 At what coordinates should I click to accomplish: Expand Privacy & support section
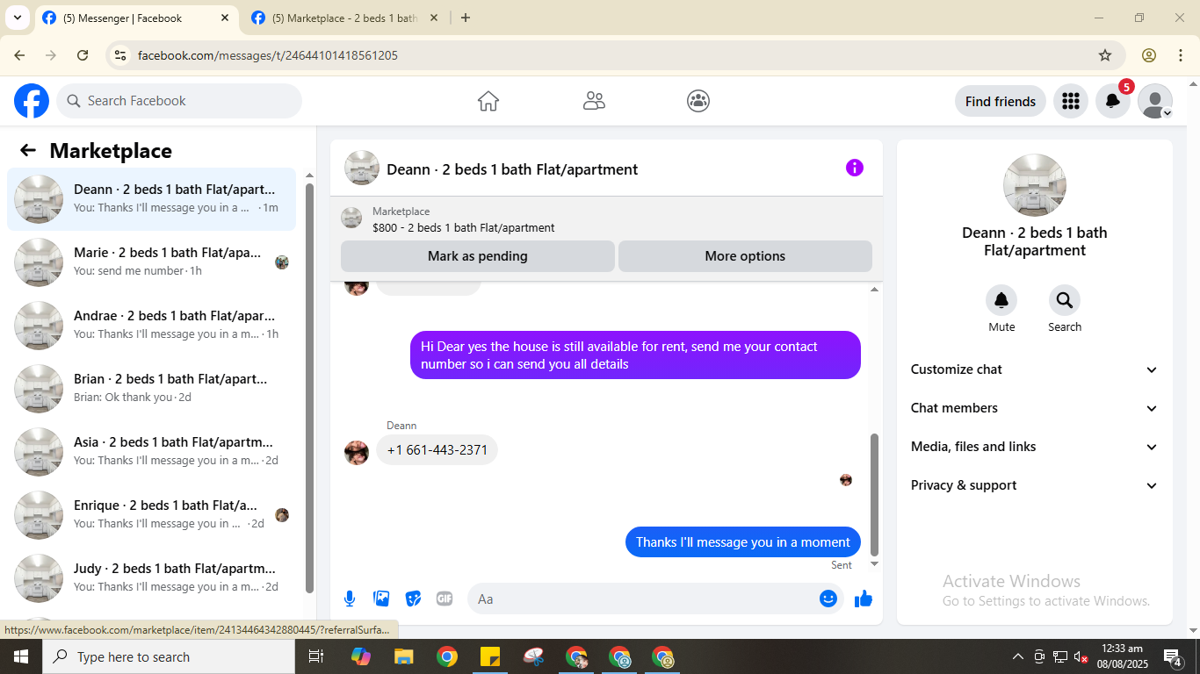[1035, 485]
